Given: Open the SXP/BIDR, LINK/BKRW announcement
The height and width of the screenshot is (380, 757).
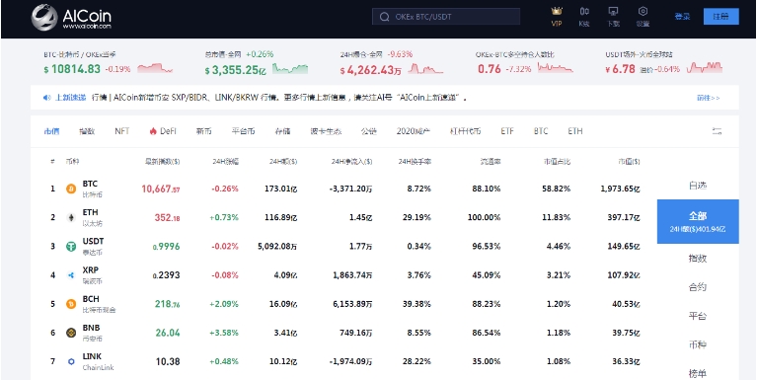Looking at the screenshot, I should [x=279, y=98].
